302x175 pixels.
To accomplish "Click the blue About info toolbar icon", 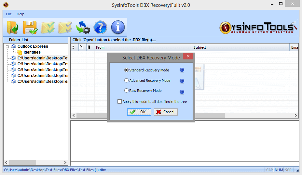I will tap(118, 28).
